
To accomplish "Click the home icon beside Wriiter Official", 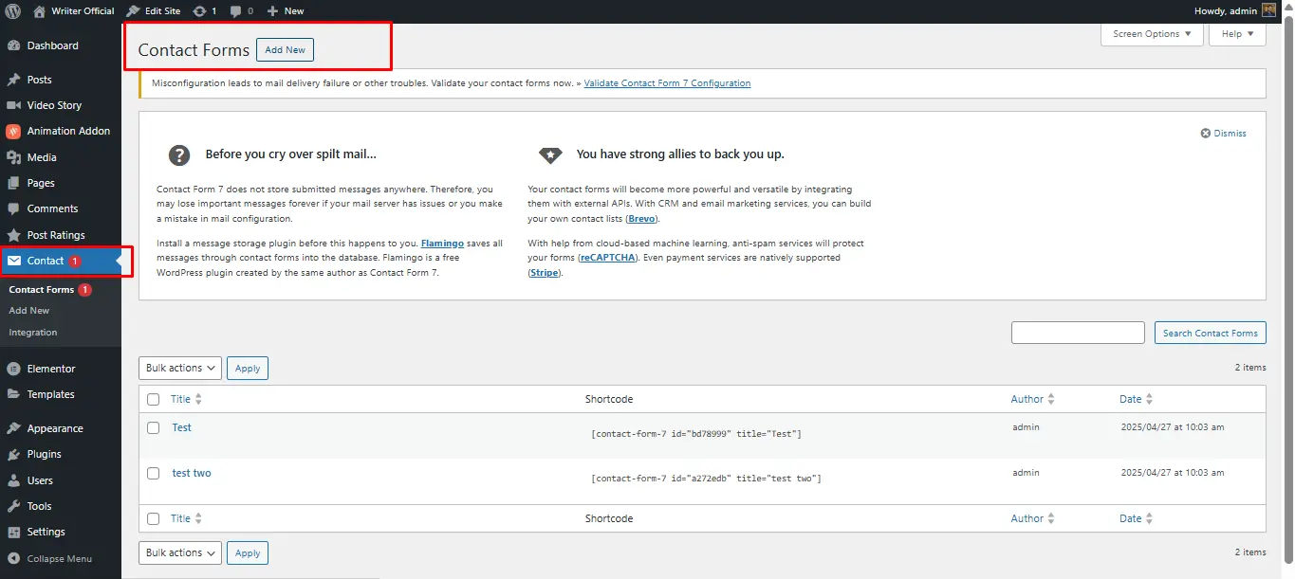I will coord(39,10).
